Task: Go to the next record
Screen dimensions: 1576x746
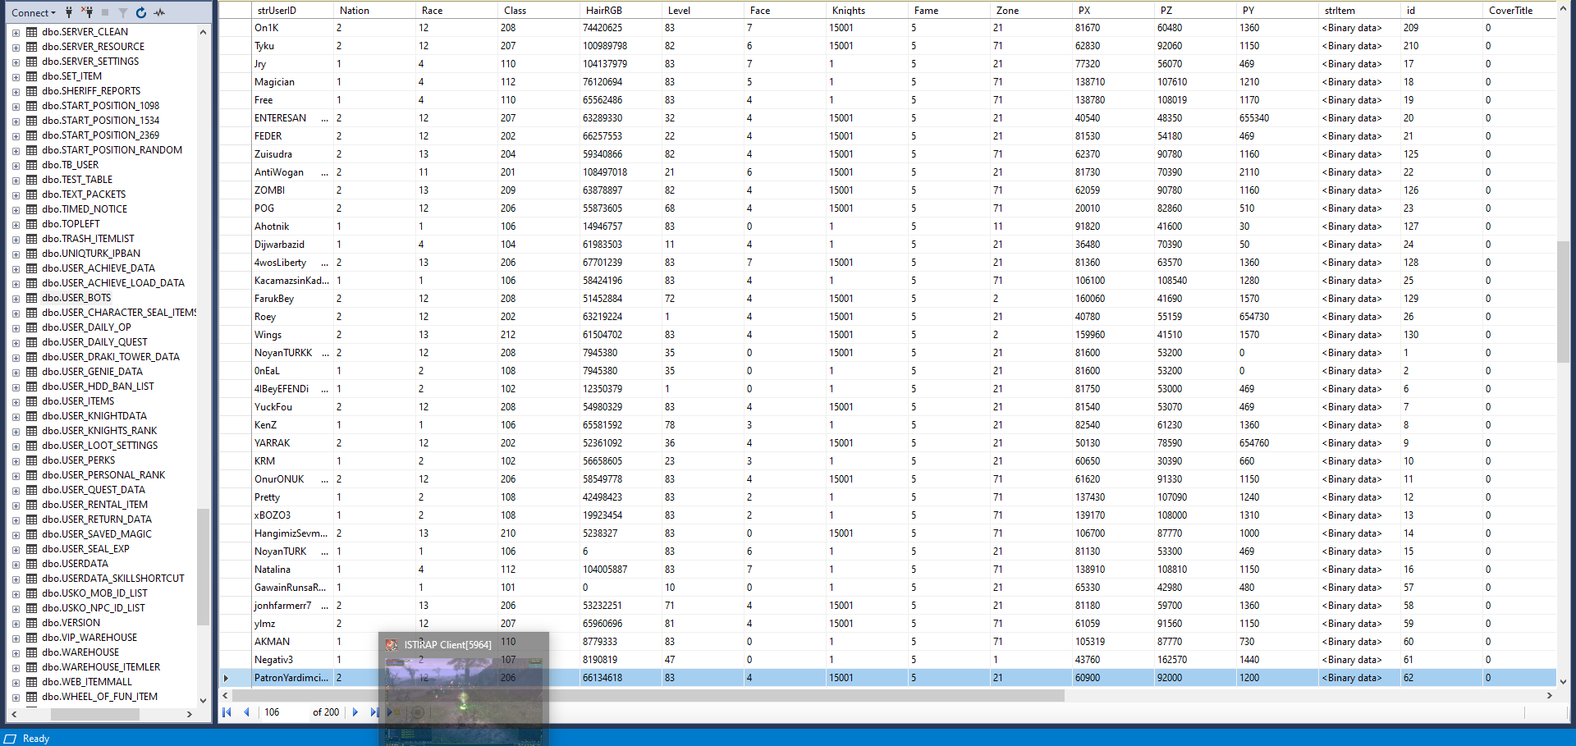Action: coord(355,712)
